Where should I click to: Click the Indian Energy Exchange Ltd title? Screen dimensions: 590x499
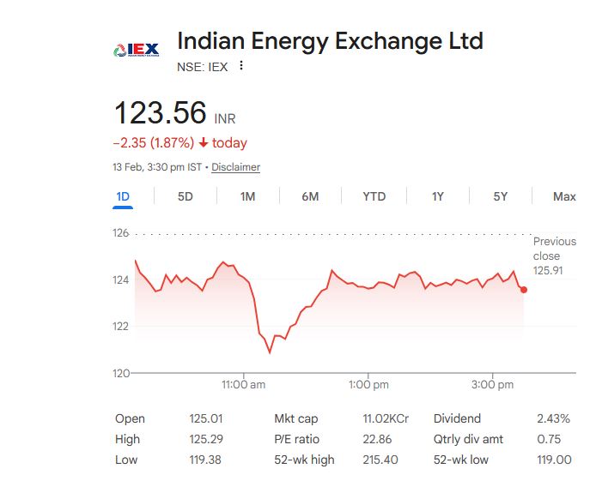(330, 40)
